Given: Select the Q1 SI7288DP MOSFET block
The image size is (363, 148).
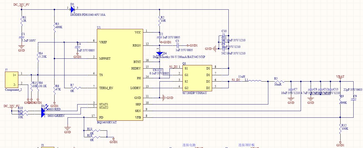Looking at the screenshot, I should click(x=197, y=78).
